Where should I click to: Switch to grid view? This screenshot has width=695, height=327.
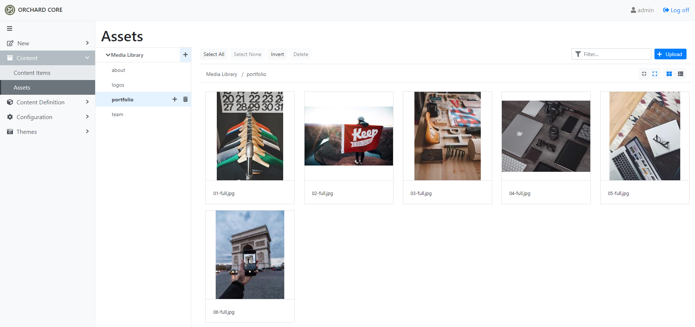[669, 74]
